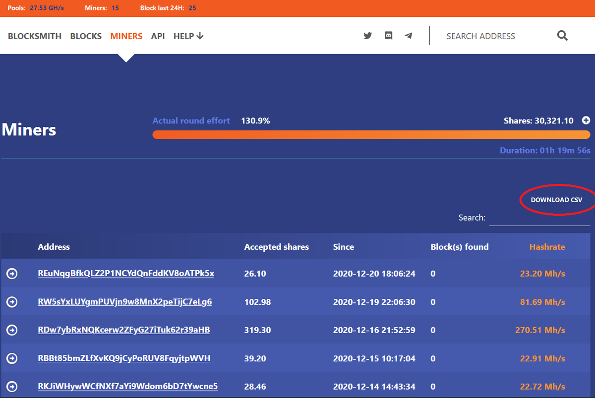Click the search magnifier icon
Screen dimensions: 595x398
point(562,36)
